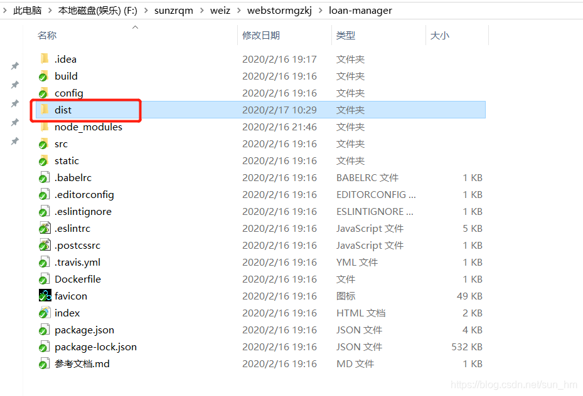The height and width of the screenshot is (396, 583).
Task: Expand the chevron after 本地磁盘(娱乐) (F:)
Action: [146, 11]
